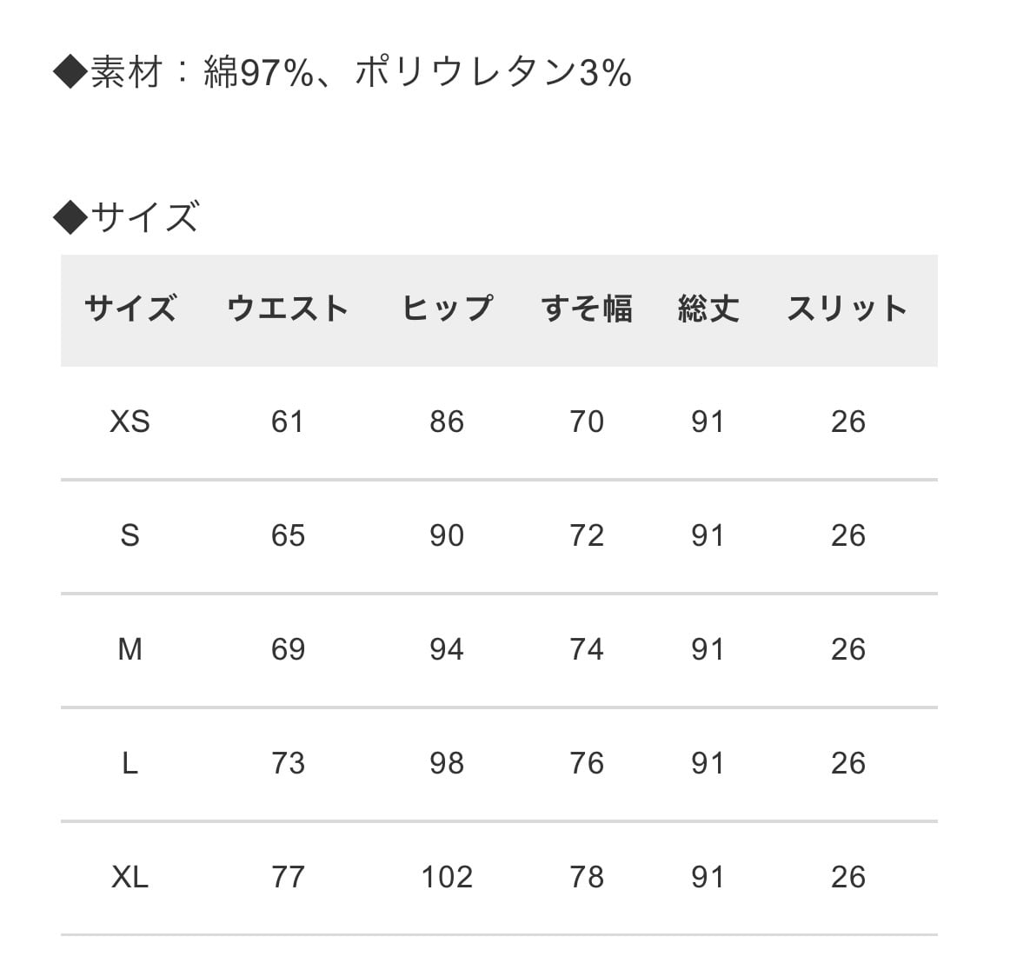Select the slit value 26 in XL row
This screenshot has width=1017, height=963.
pyautogui.click(x=847, y=877)
